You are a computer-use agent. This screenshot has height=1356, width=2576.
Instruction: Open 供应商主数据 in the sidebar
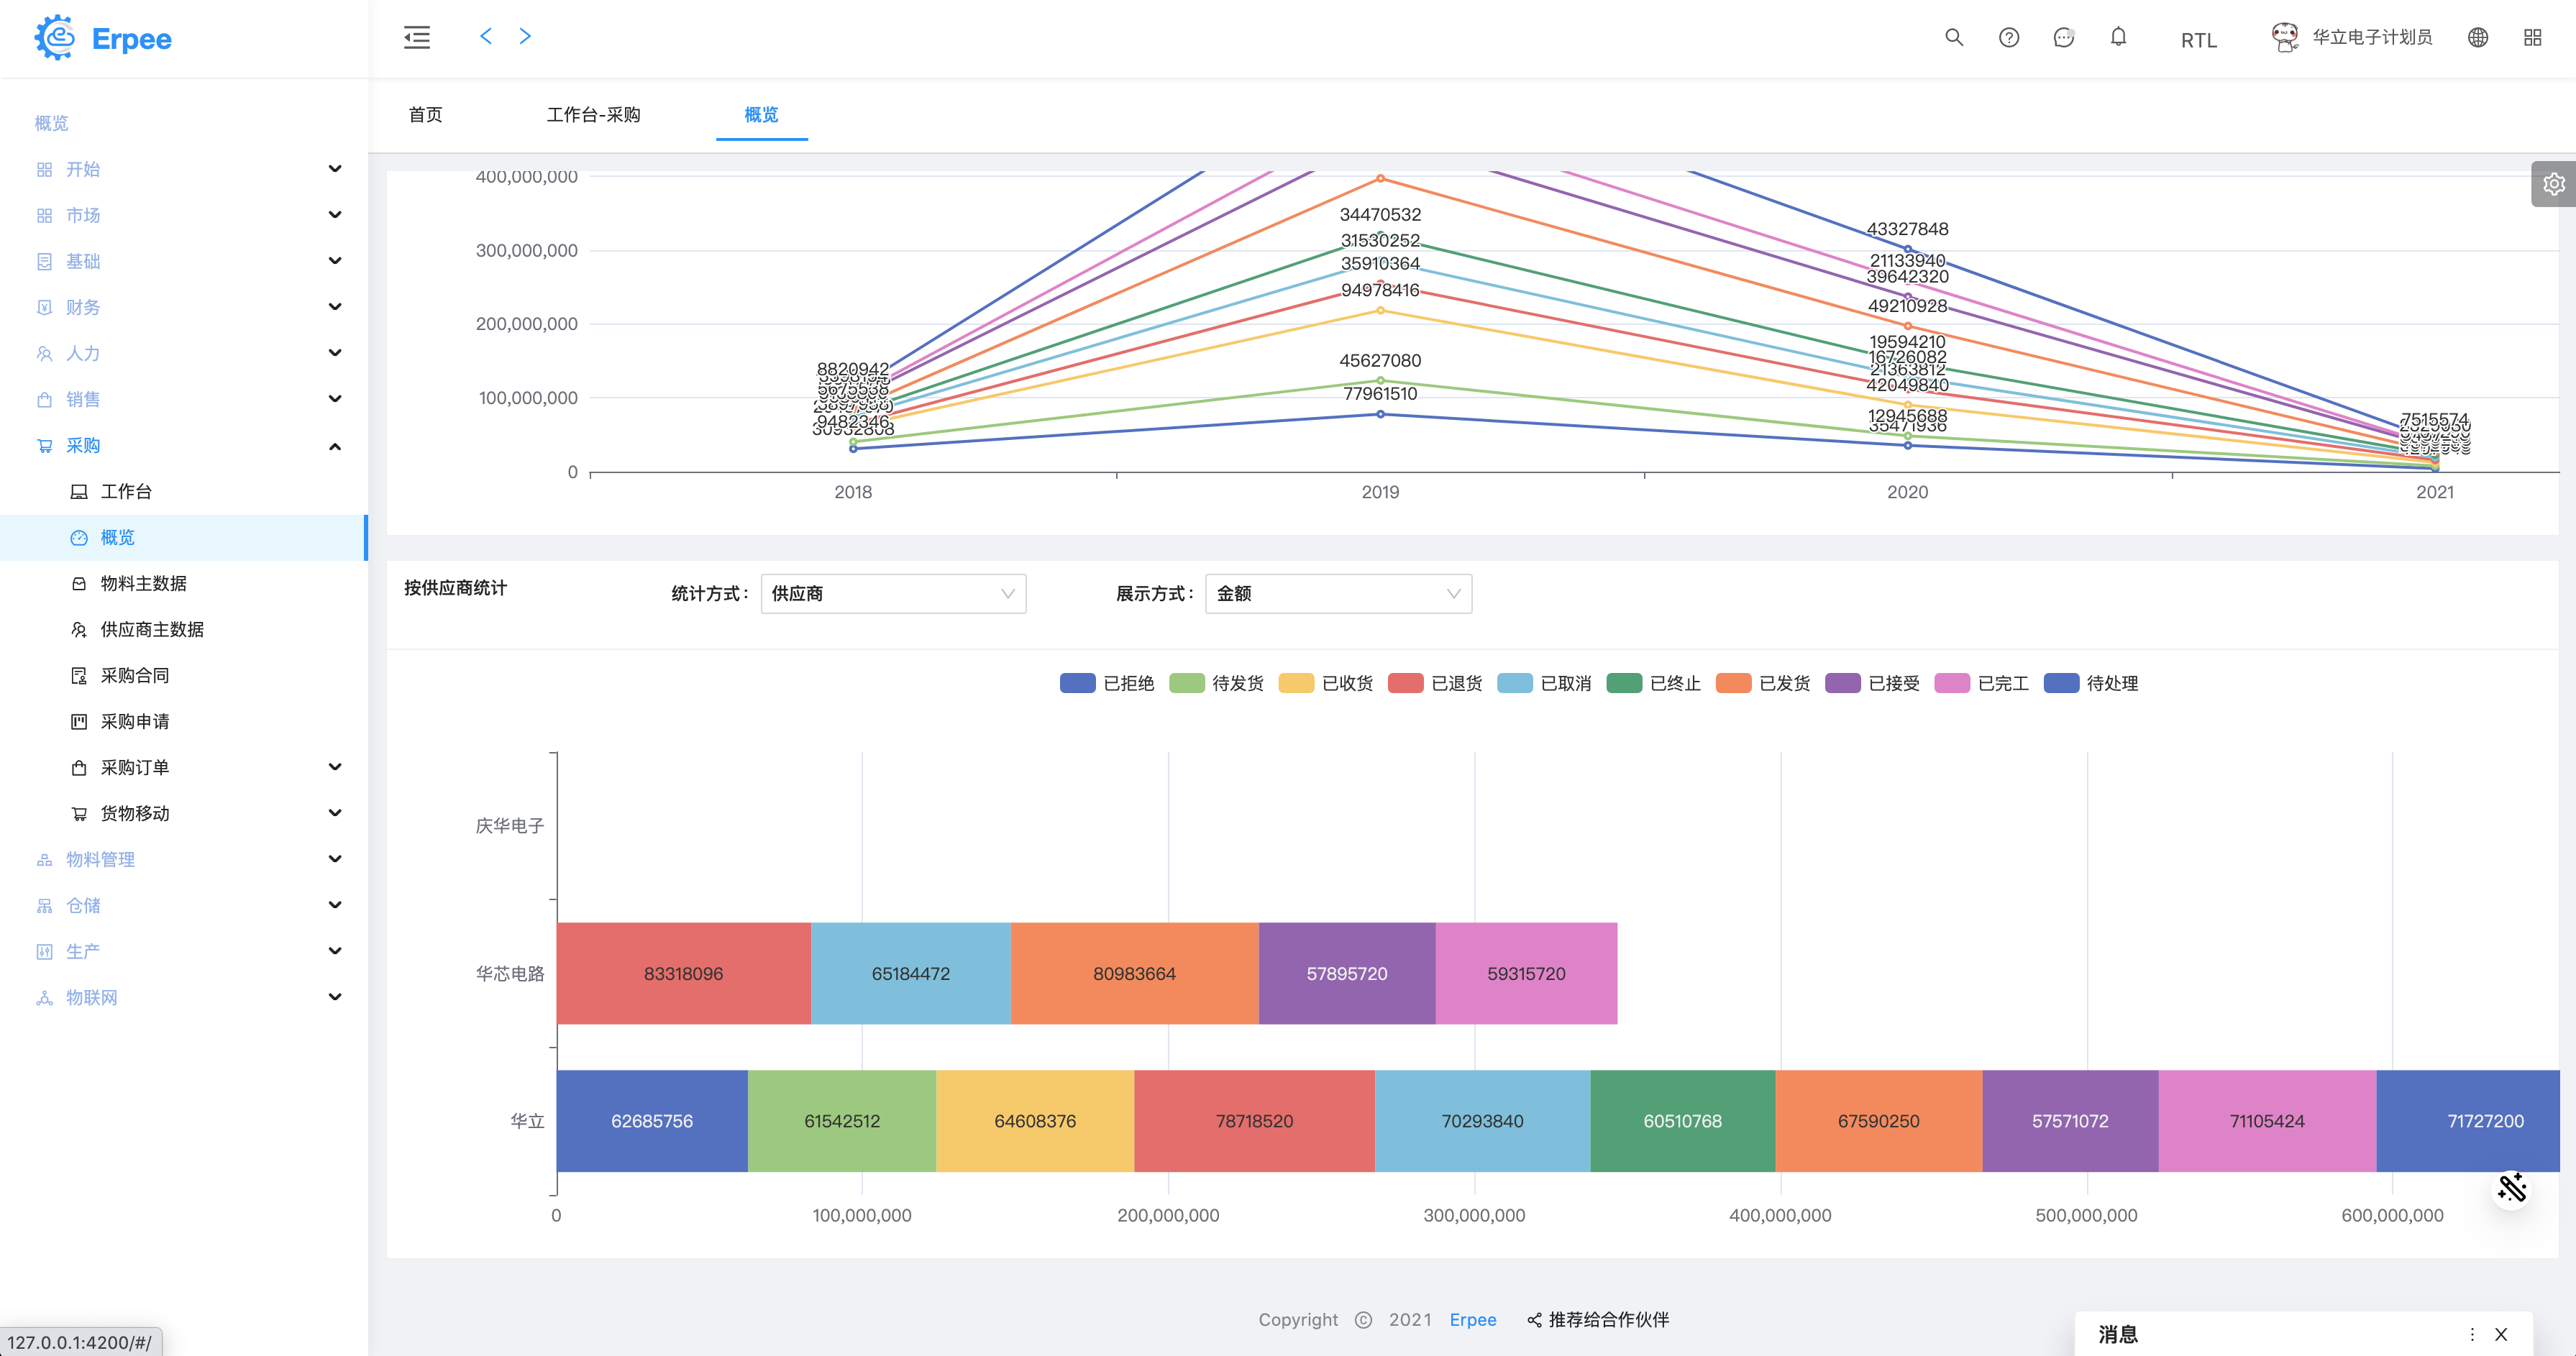[152, 629]
